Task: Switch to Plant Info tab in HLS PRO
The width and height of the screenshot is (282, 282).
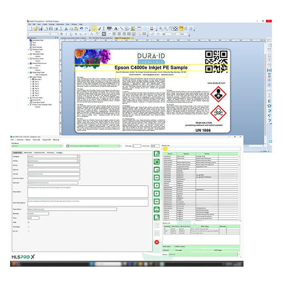Action: click(x=28, y=153)
